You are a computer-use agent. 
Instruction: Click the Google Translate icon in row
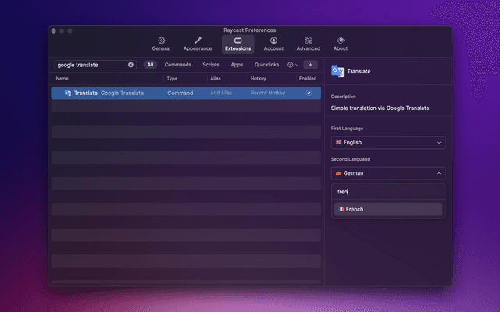(x=68, y=93)
